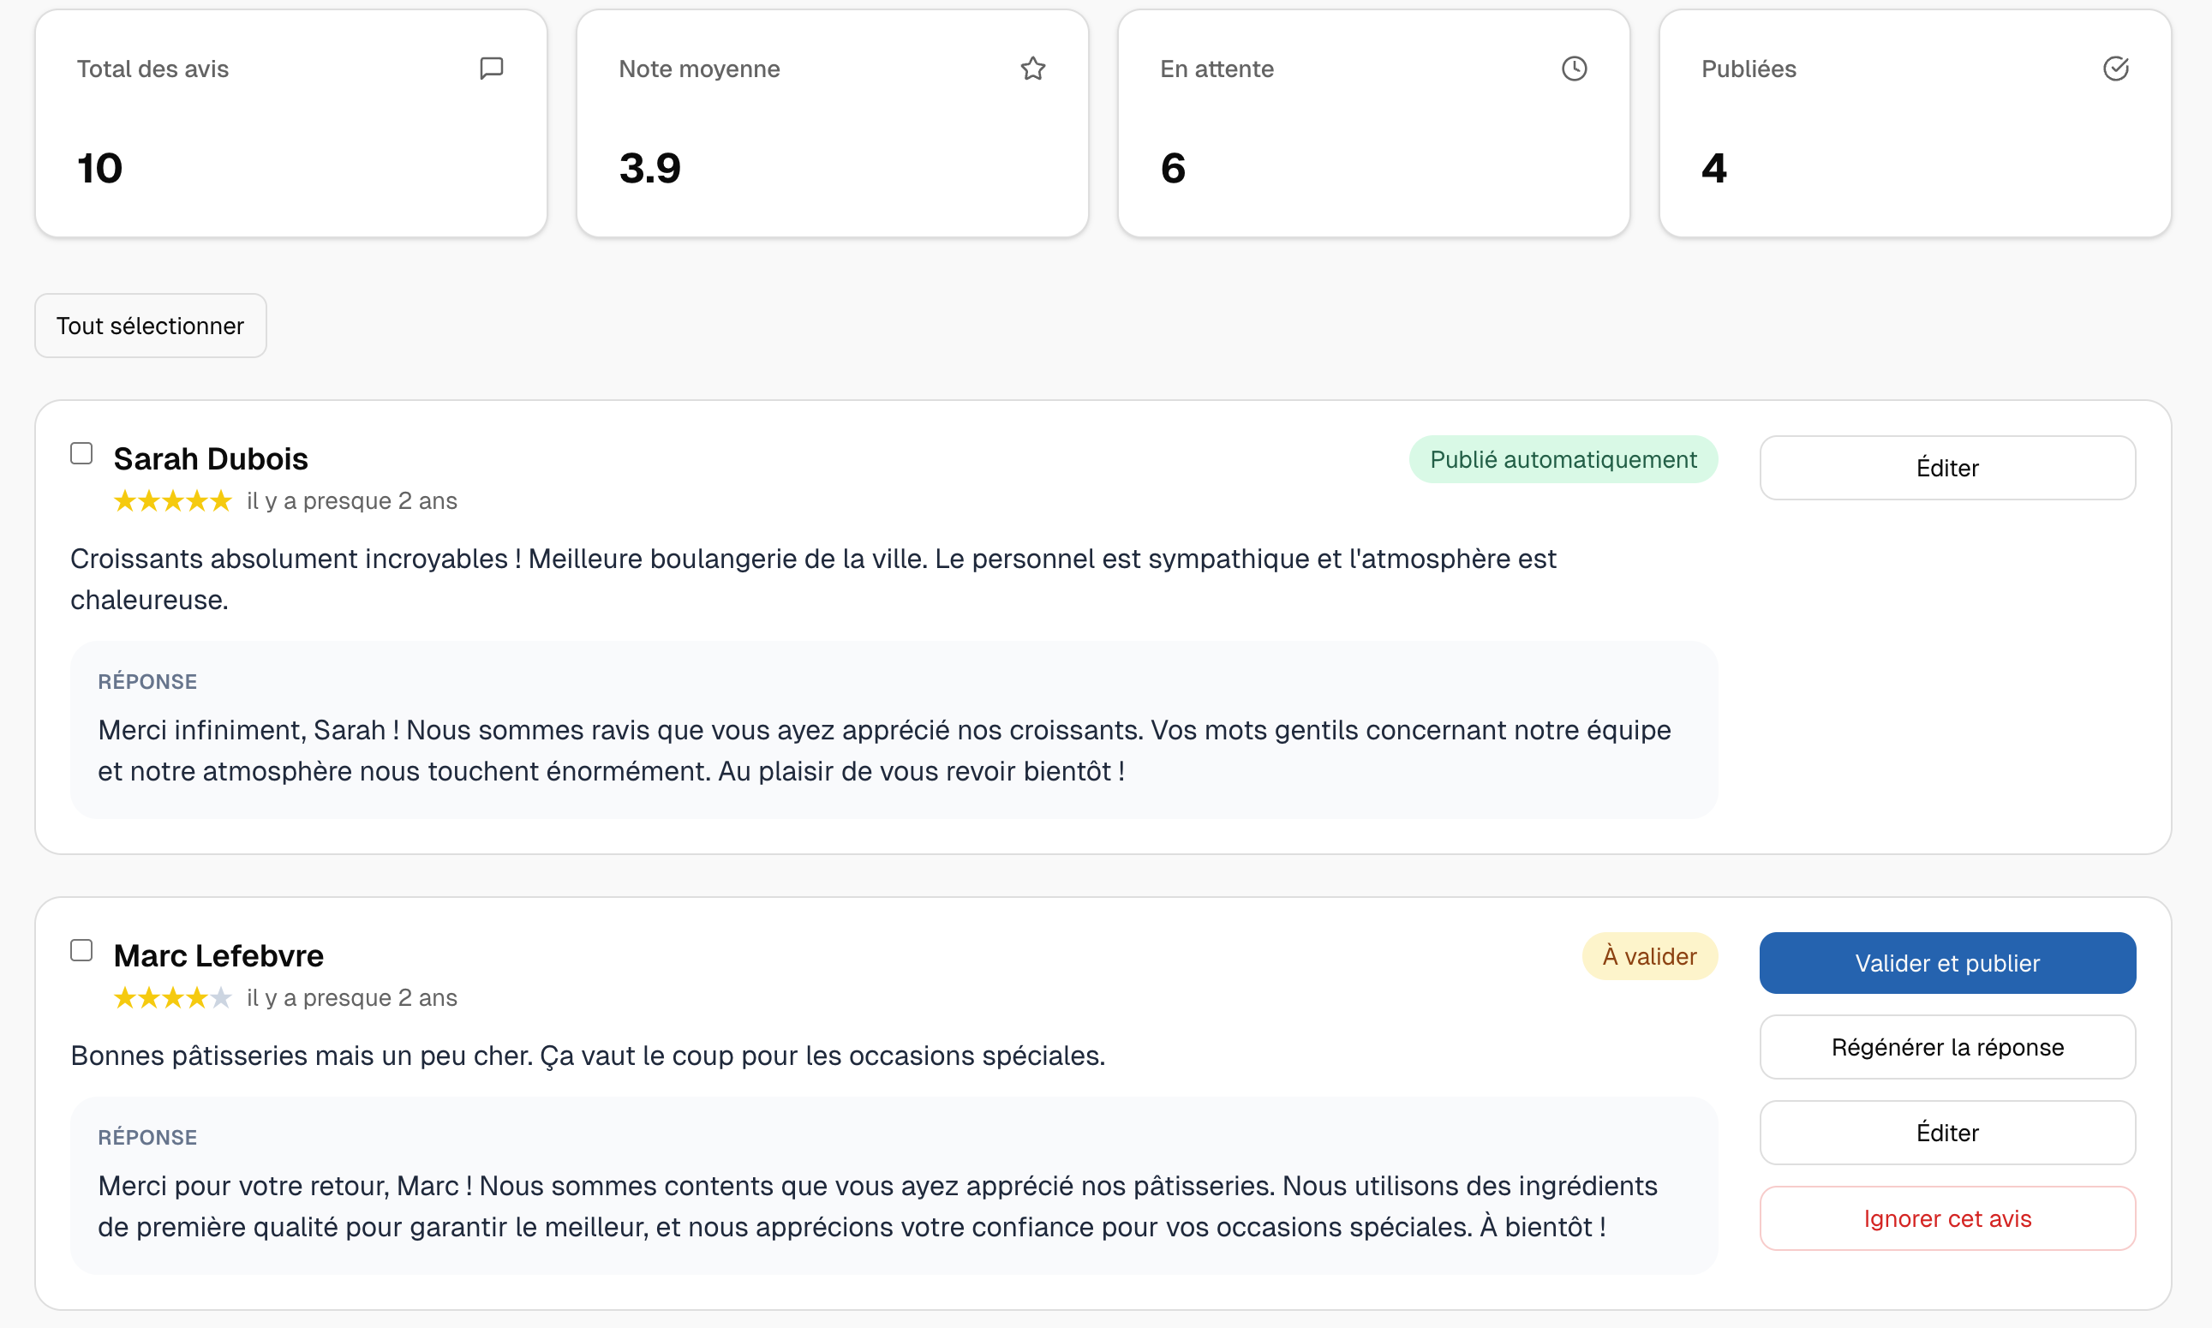
Task: Click the speech bubble icon on Total des avis card
Action: [491, 68]
